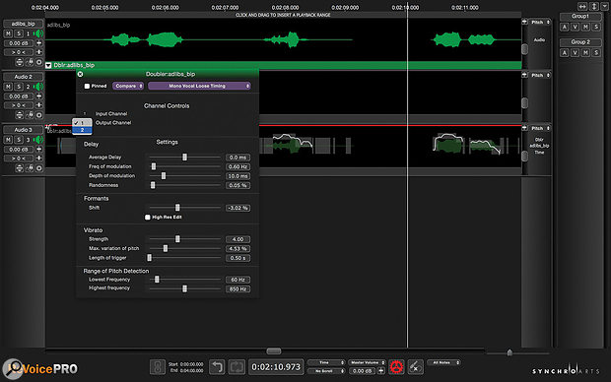Click the record circle icon on Audio 2 track
Viewport: 611px width, 382px height.
[39, 115]
